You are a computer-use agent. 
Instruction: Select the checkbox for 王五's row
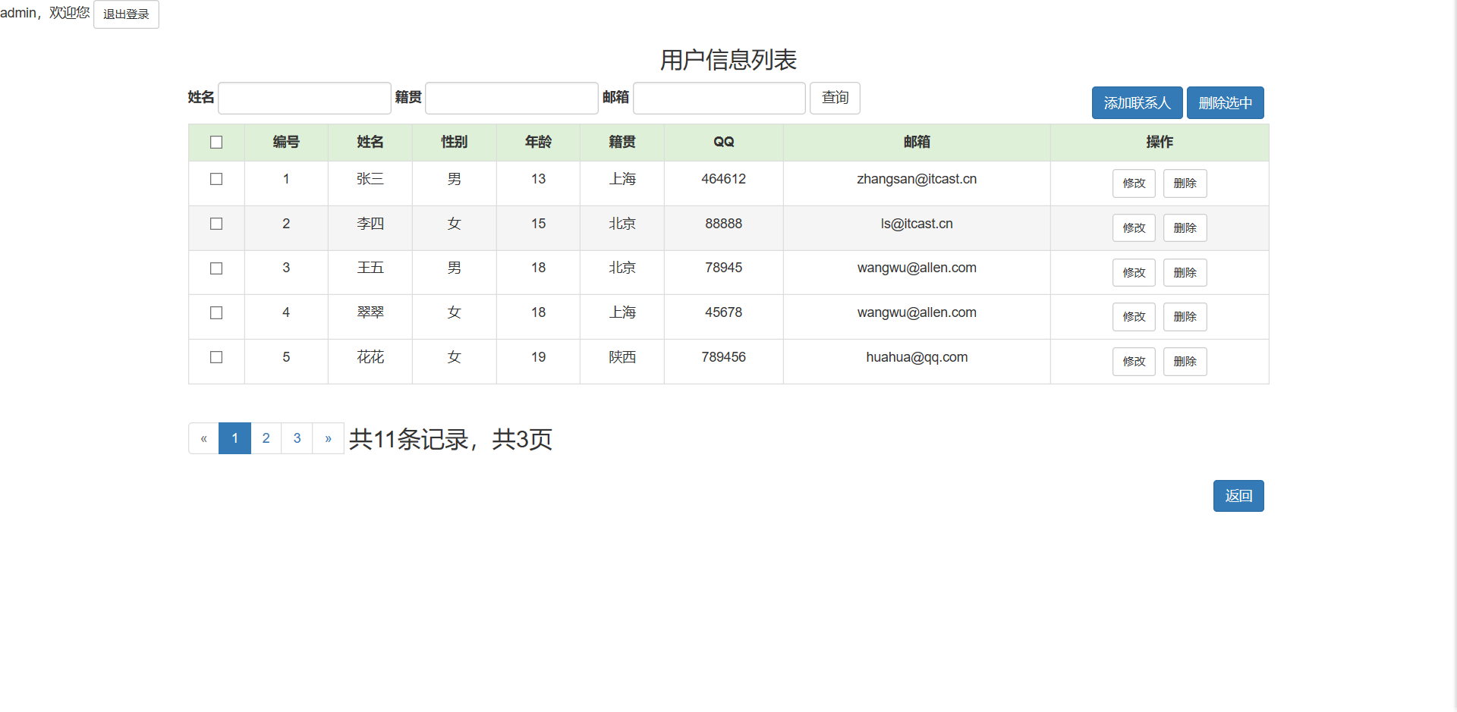click(x=216, y=268)
